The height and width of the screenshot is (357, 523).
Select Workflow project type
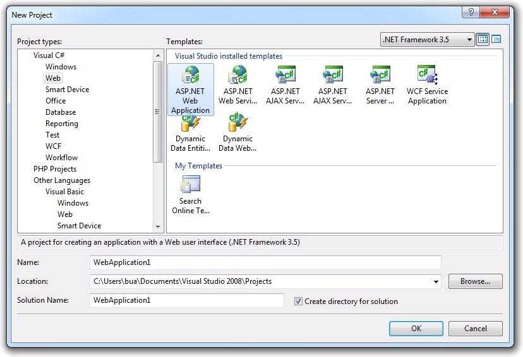(x=62, y=158)
